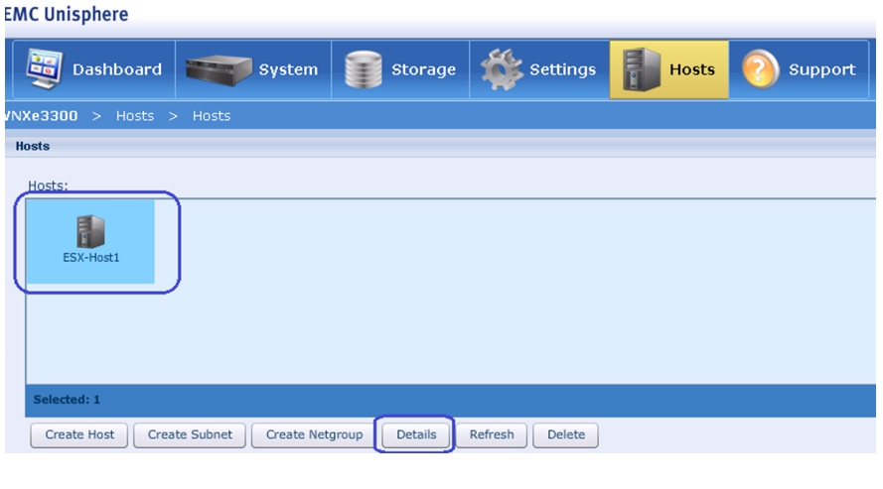Click the Create Host button

[79, 435]
